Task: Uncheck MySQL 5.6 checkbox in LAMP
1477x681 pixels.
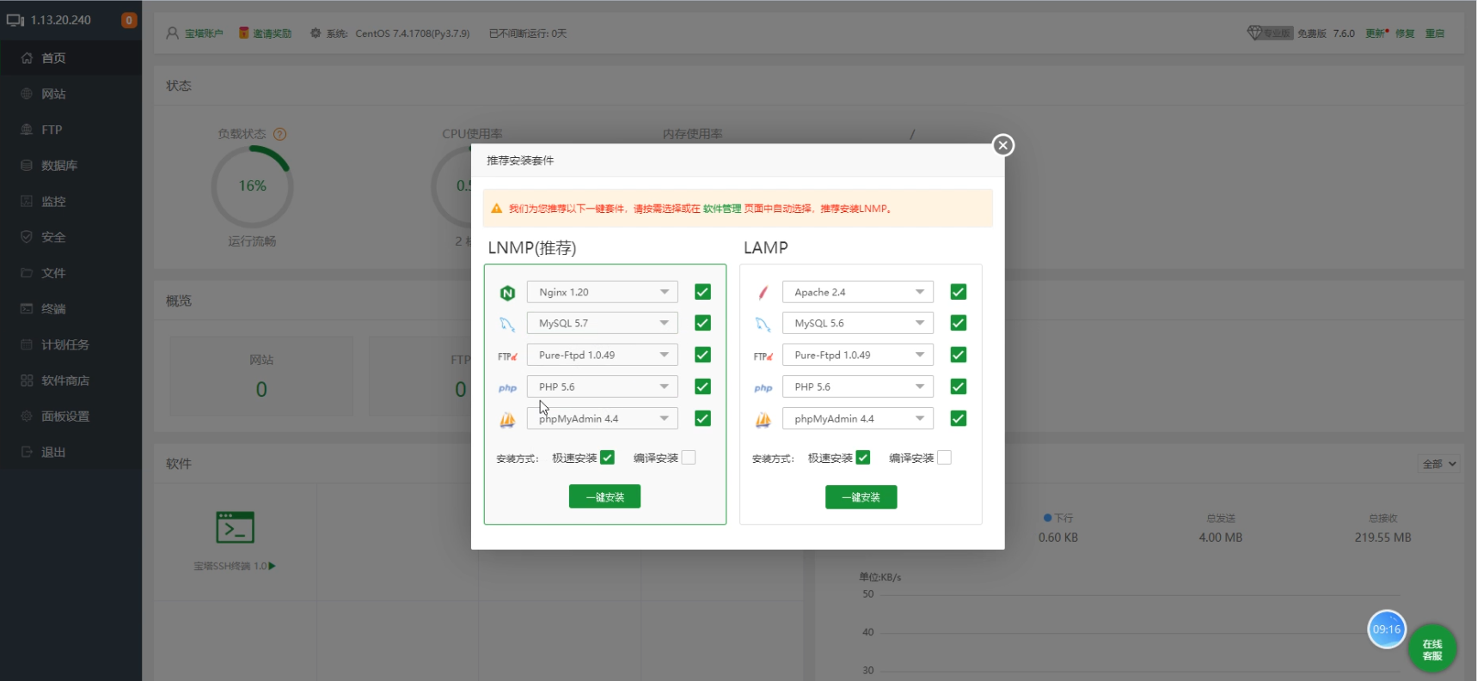Action: point(959,323)
